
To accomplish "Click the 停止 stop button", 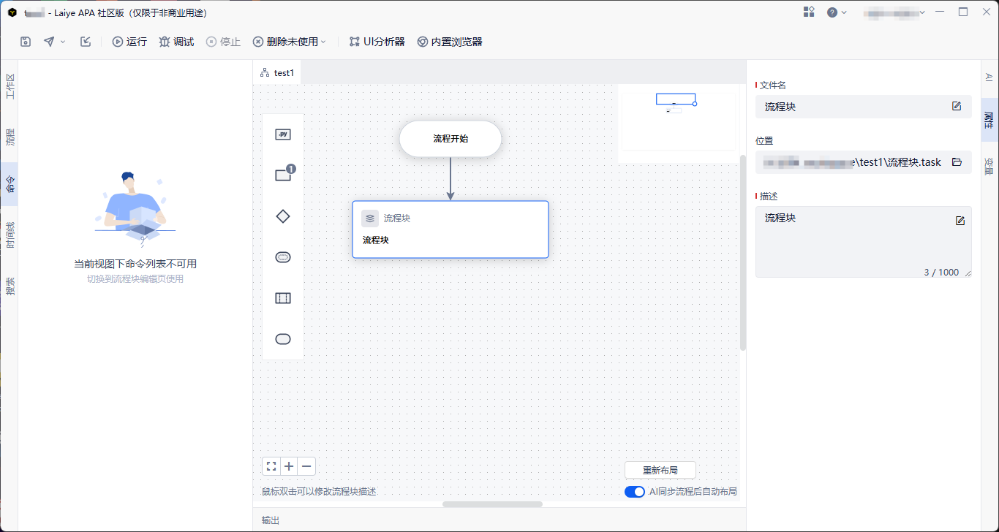I will (x=223, y=42).
